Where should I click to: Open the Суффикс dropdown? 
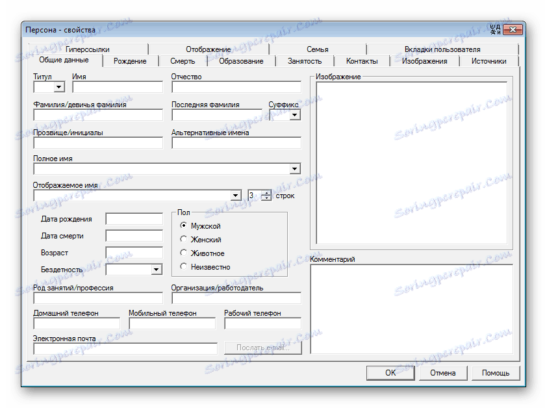tap(295, 115)
